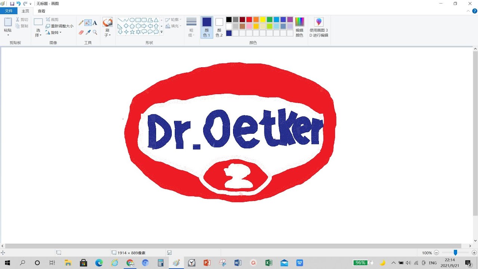The height and width of the screenshot is (269, 478).
Task: Choose the Curve shape
Action: (x=126, y=20)
